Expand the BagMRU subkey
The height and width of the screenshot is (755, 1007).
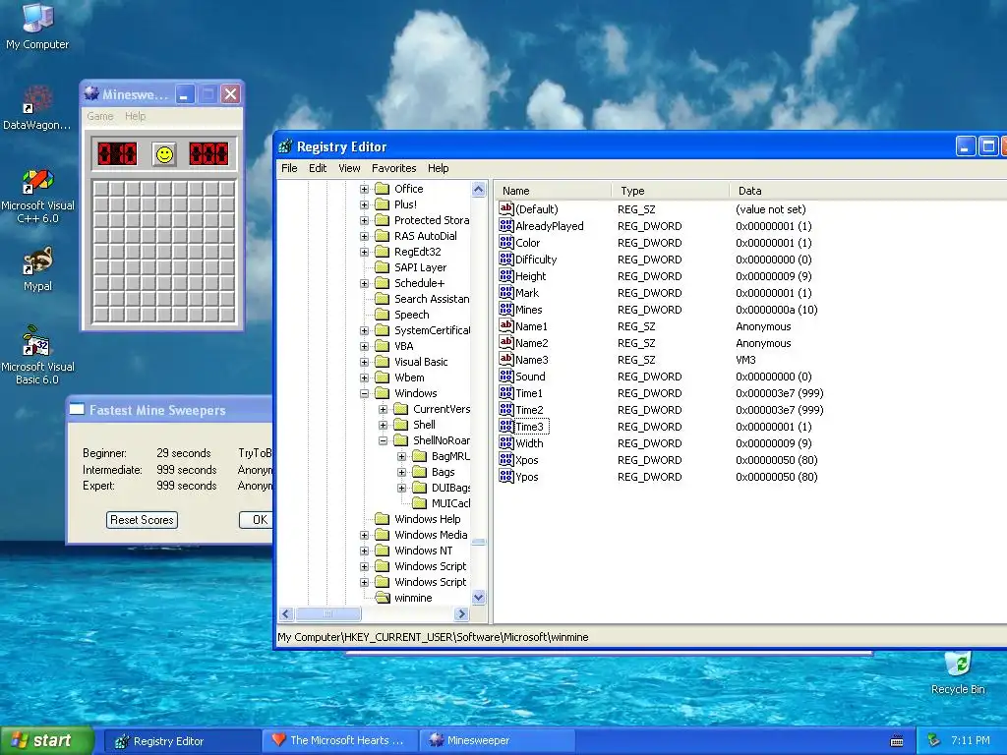pyautogui.click(x=401, y=456)
